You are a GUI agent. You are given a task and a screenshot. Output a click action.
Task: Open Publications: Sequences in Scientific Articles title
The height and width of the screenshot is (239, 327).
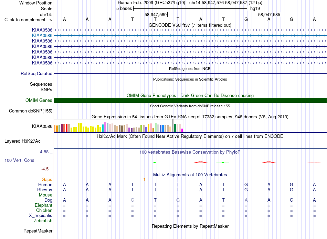[x=190, y=79]
